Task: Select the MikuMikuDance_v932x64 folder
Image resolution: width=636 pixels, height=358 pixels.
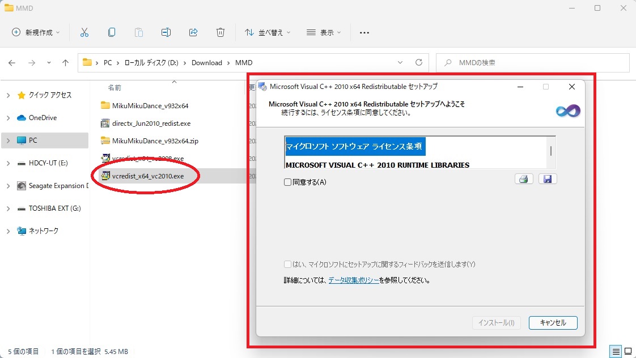Action: pos(150,106)
